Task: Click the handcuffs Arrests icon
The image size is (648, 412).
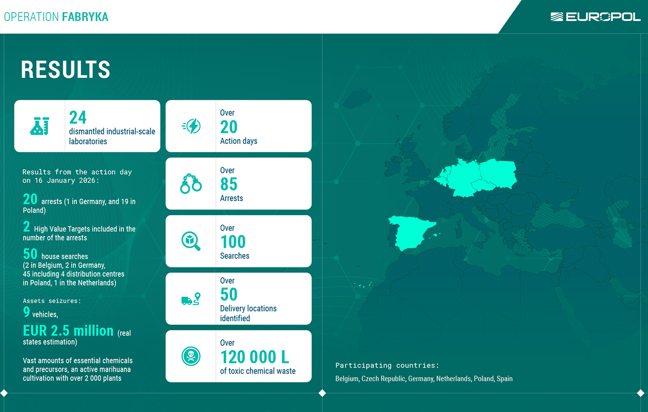Action: click(x=191, y=184)
